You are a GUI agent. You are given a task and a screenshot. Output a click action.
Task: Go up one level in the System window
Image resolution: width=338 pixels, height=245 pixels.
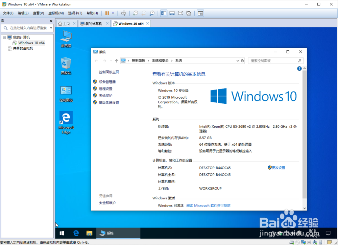tap(117, 61)
